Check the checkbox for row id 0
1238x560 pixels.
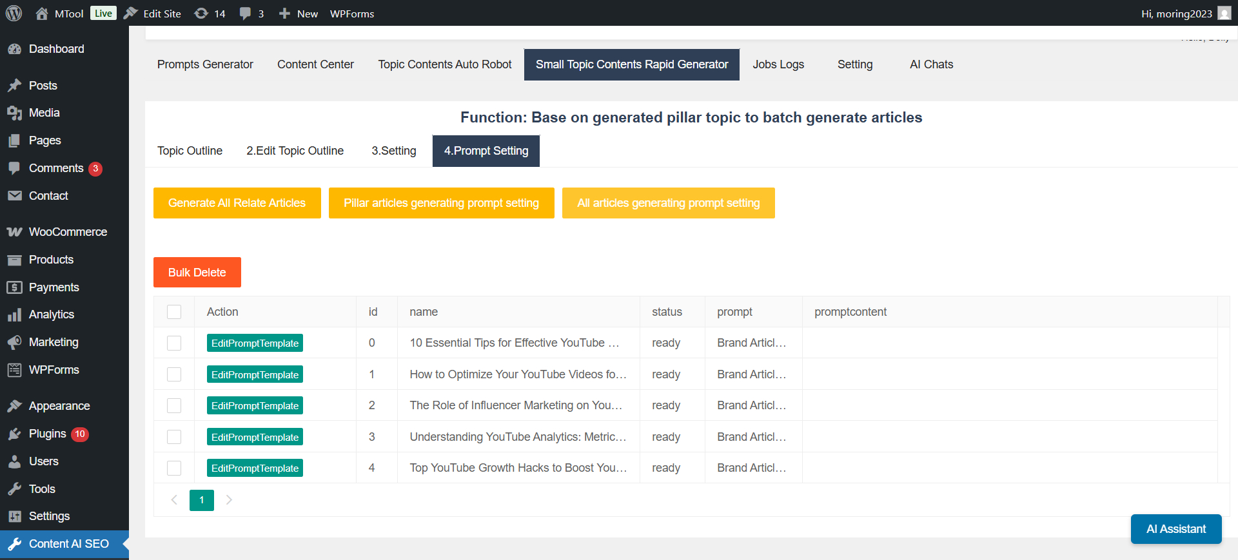click(174, 343)
